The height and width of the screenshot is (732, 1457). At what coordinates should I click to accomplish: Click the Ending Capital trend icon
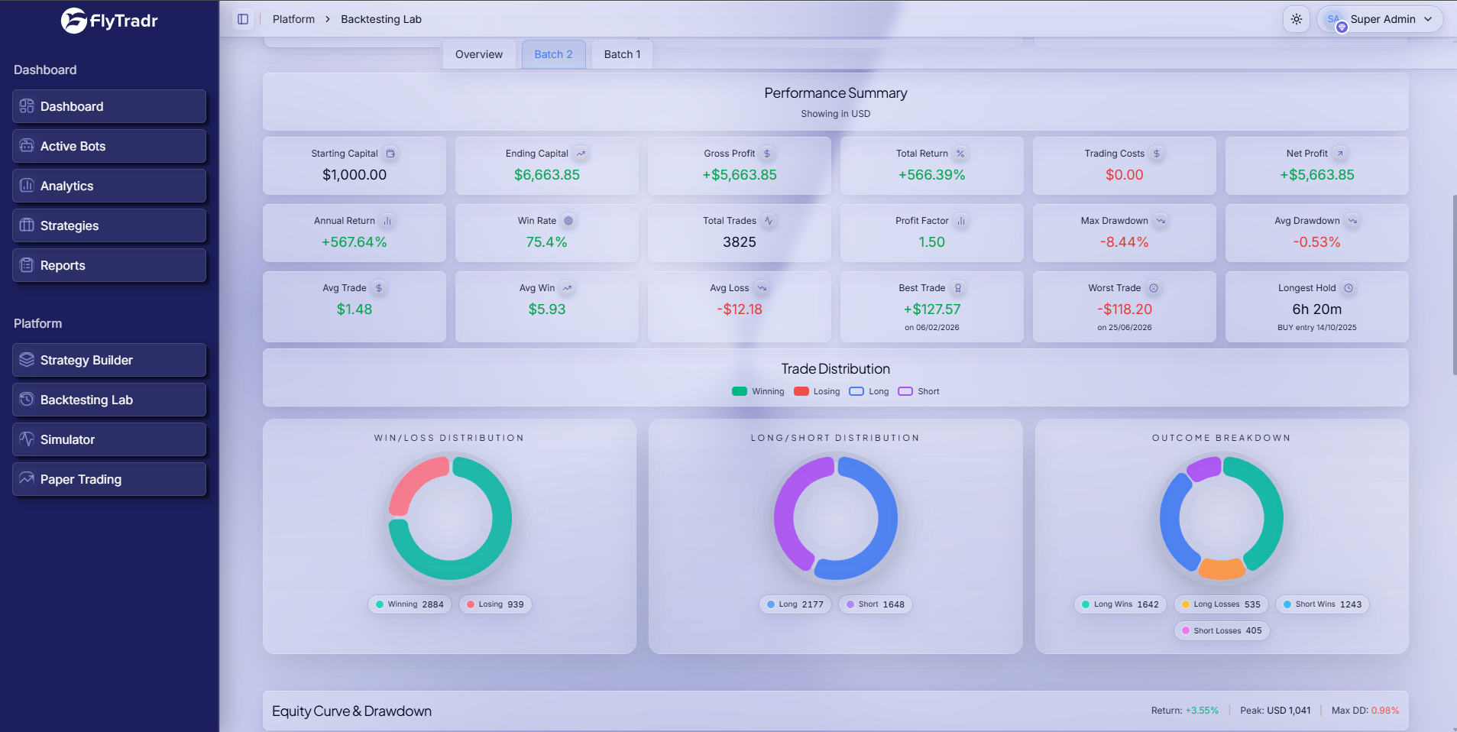click(581, 154)
